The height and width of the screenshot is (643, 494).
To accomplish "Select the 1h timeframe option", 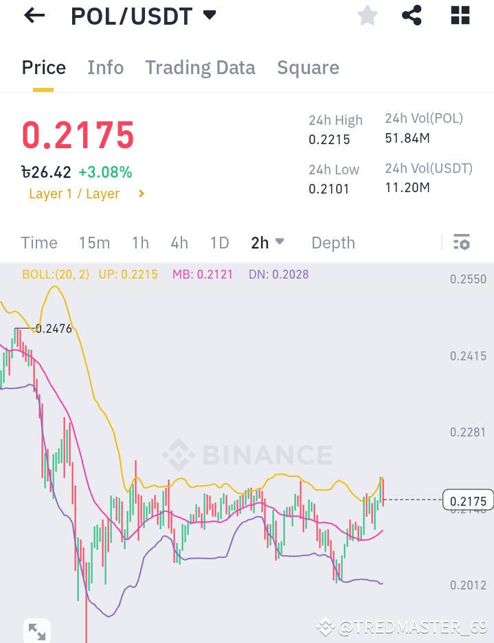I will click(140, 242).
